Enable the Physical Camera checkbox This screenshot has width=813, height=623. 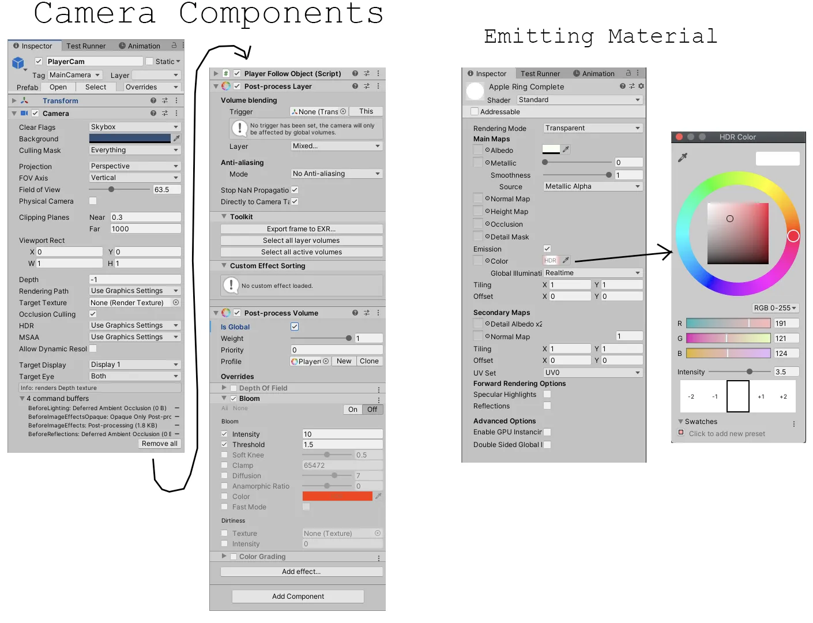tap(93, 201)
